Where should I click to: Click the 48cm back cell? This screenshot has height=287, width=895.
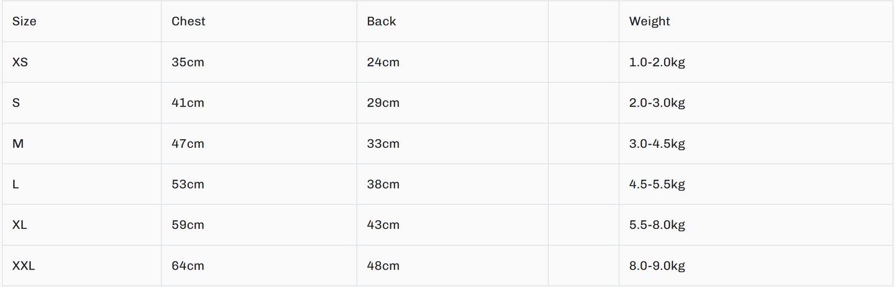tap(383, 266)
